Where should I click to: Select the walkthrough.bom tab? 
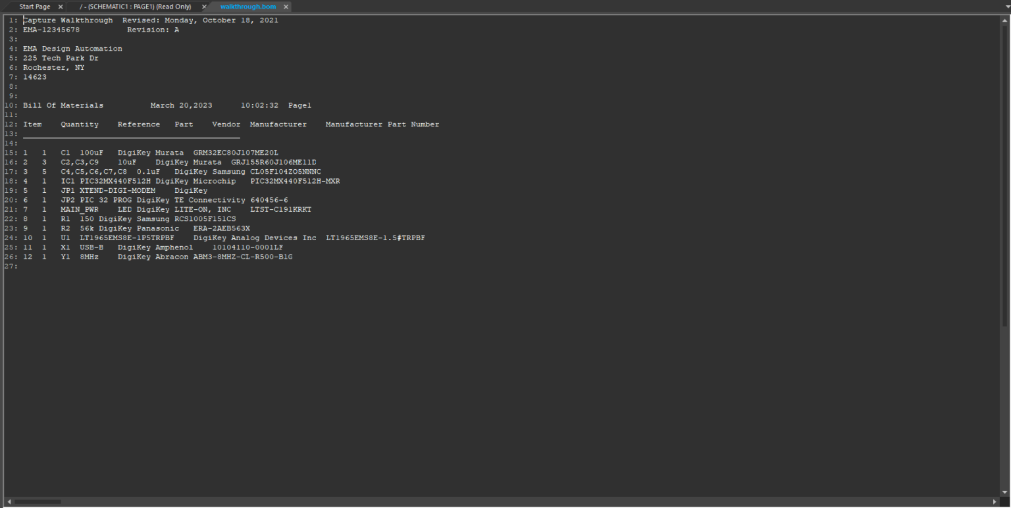pos(247,7)
